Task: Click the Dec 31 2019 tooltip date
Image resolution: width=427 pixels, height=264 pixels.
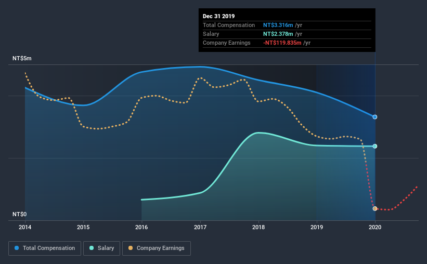Action: (x=218, y=16)
